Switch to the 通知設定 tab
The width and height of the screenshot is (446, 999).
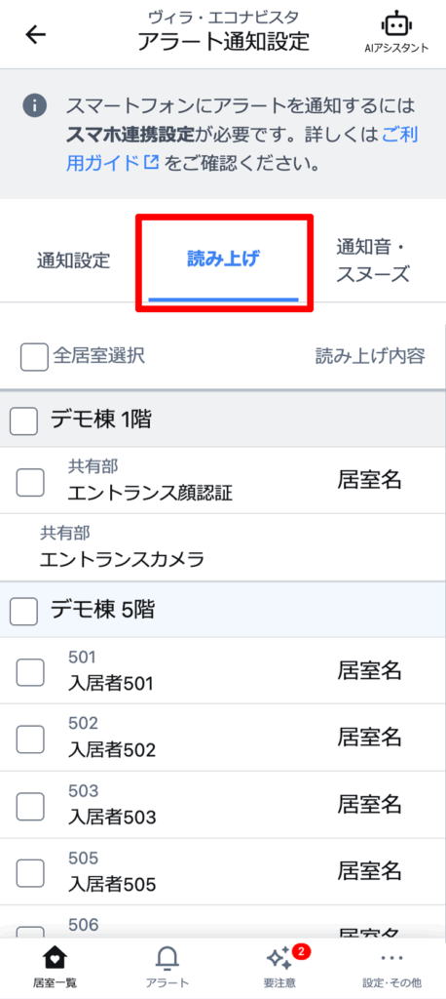tap(73, 260)
